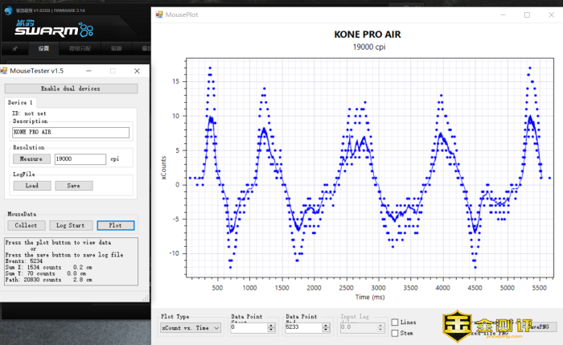Click the Plot button
This screenshot has height=345, width=563.
pyautogui.click(x=115, y=225)
